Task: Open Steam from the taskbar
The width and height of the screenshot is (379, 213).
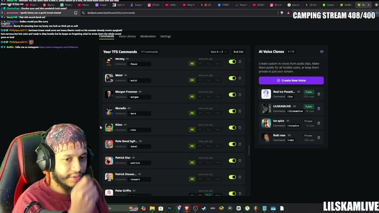Action: click(x=204, y=208)
